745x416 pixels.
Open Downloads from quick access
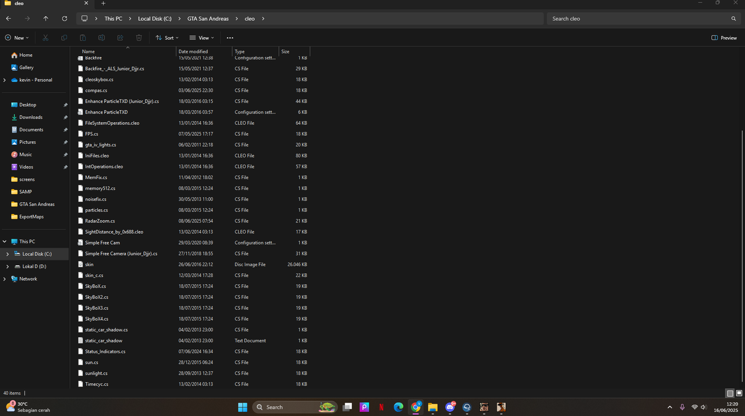[x=30, y=117]
